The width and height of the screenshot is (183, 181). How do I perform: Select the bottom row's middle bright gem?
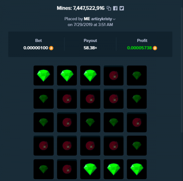pos(113,169)
